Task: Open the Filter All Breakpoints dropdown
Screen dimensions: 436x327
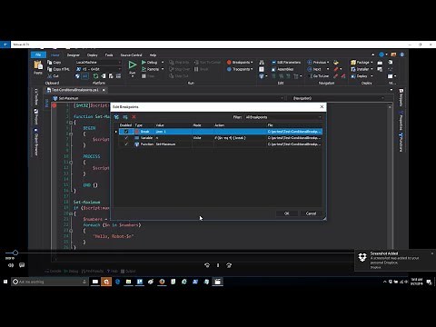Action: (283, 117)
